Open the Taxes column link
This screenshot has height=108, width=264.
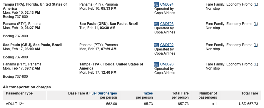(148, 93)
